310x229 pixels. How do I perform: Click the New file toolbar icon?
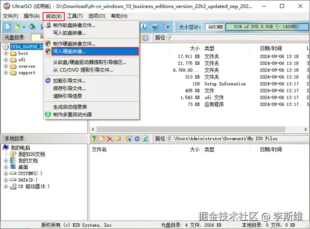(8, 27)
